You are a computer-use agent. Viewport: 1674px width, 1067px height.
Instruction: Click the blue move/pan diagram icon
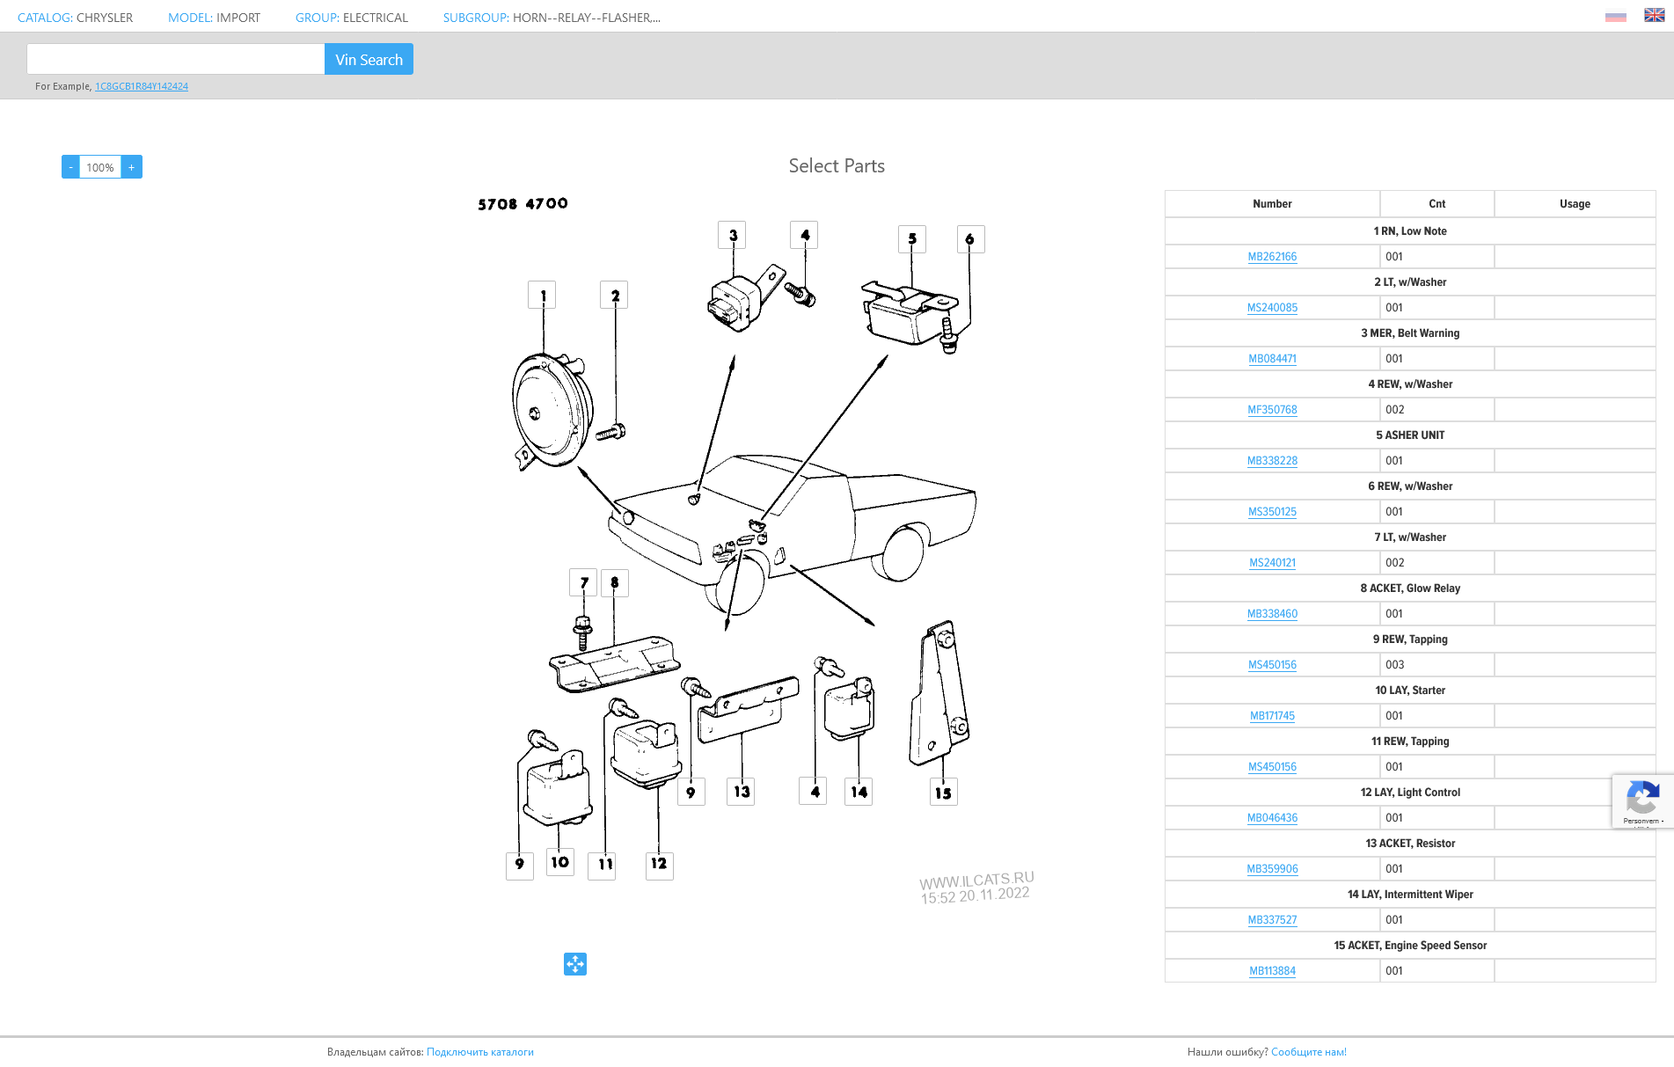click(574, 964)
